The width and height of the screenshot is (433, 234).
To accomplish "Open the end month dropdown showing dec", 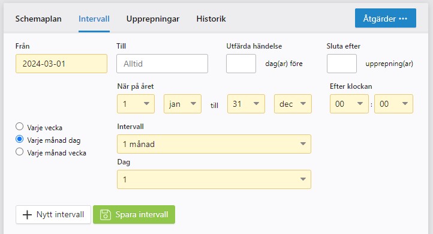I will (293, 104).
